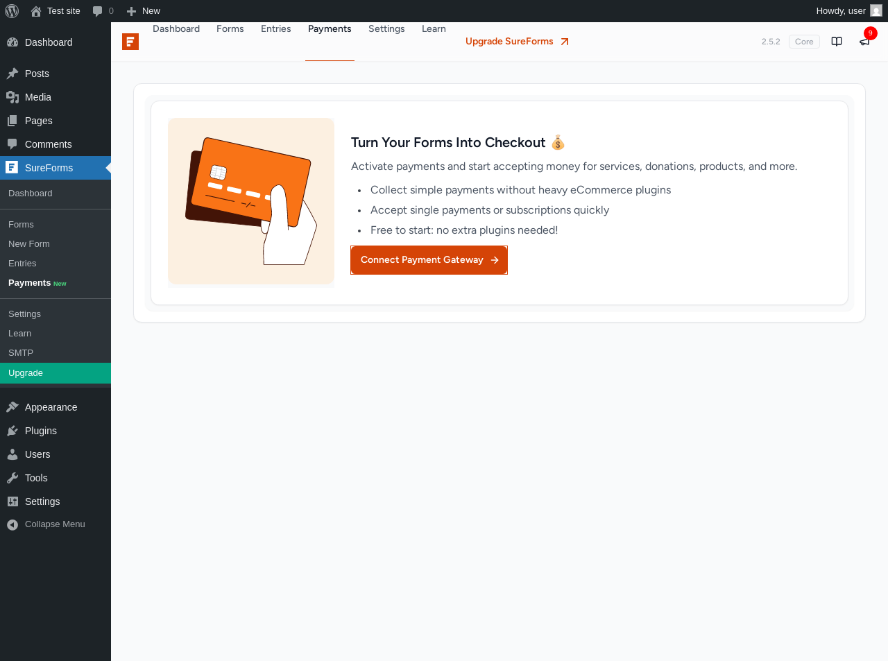The width and height of the screenshot is (888, 661).
Task: Open the What's New megaphone notifications
Action: [x=864, y=42]
